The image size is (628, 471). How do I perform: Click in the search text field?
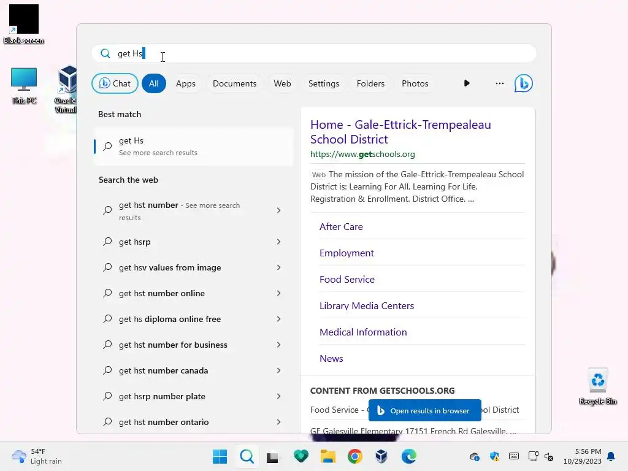click(314, 53)
